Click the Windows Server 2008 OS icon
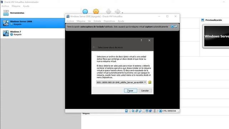This screenshot has width=229, height=129. click(x=6, y=23)
